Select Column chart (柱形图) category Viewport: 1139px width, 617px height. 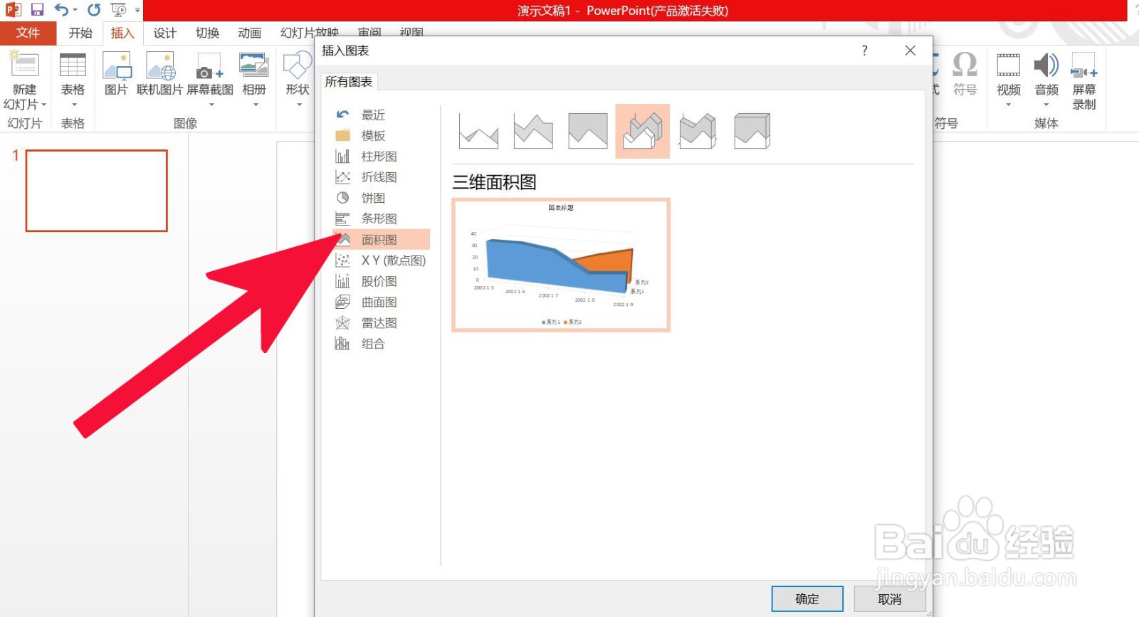382,156
